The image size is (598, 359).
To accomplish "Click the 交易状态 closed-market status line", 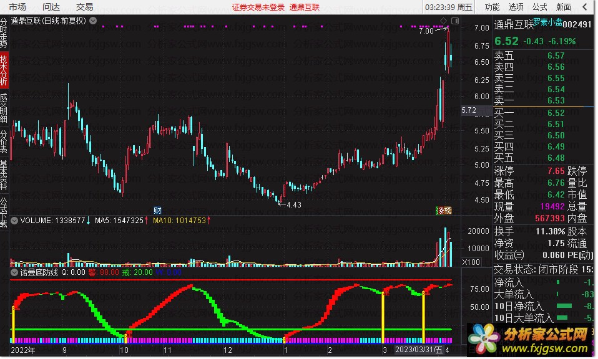I will [x=543, y=269].
